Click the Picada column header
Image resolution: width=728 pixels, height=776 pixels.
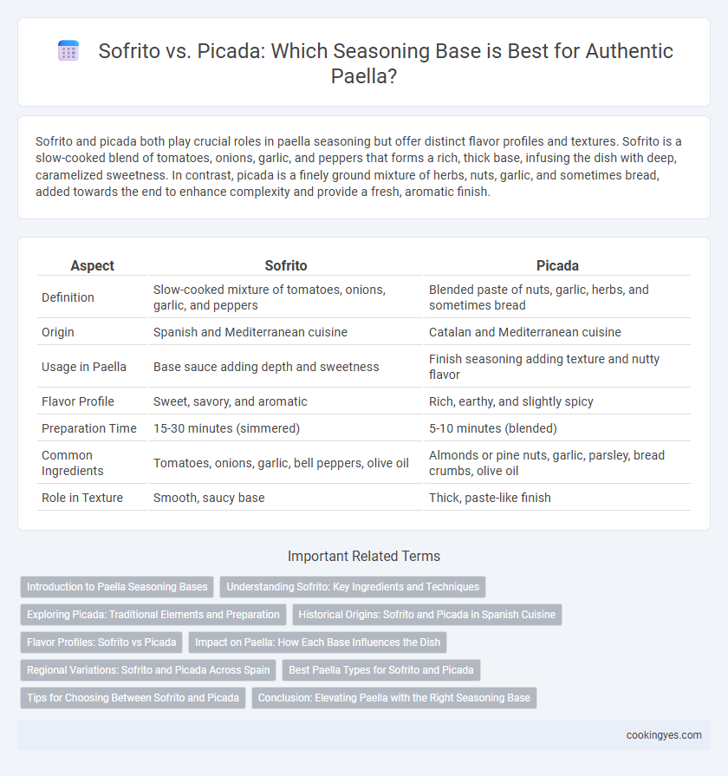point(557,265)
